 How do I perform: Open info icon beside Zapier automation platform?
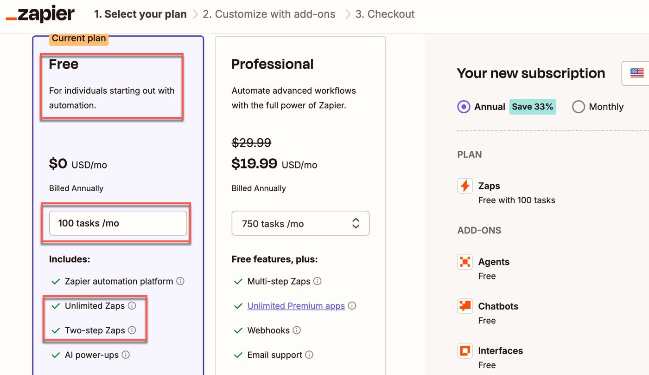[x=180, y=281]
